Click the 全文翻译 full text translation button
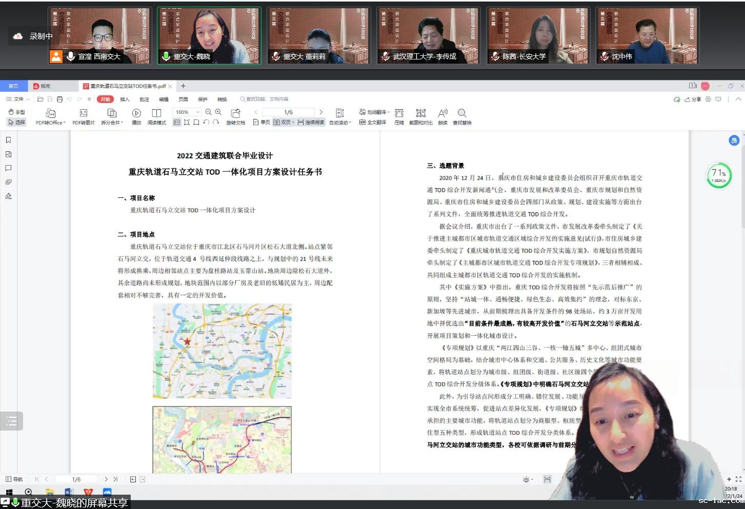745x509 pixels. point(373,123)
